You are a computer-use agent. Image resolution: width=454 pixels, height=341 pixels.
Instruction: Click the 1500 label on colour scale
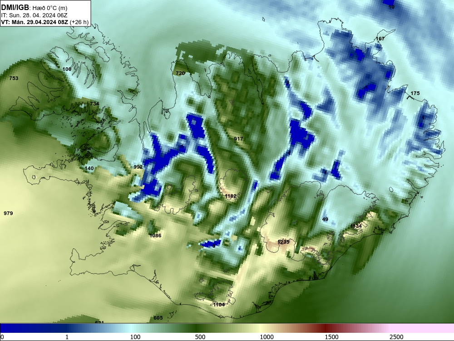point(331,337)
